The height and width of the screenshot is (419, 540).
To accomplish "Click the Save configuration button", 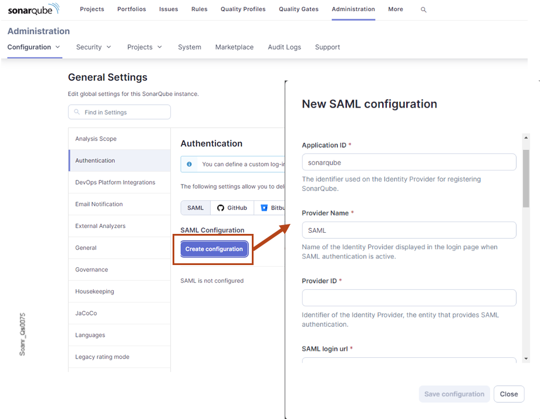I will (454, 394).
